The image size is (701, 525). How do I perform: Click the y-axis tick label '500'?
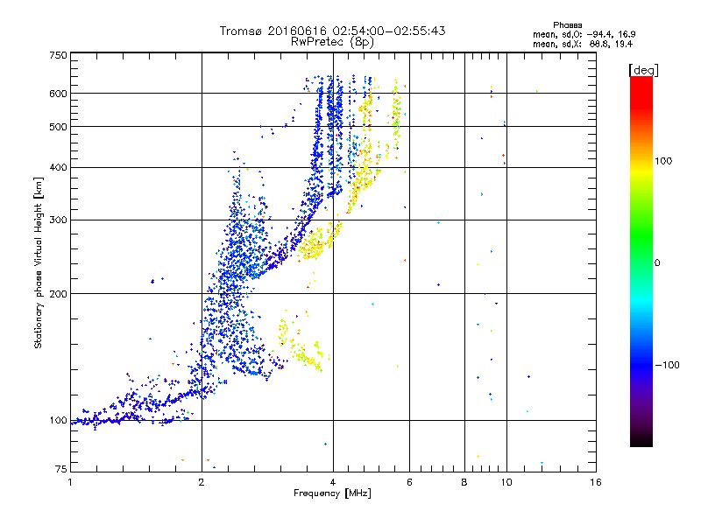58,127
